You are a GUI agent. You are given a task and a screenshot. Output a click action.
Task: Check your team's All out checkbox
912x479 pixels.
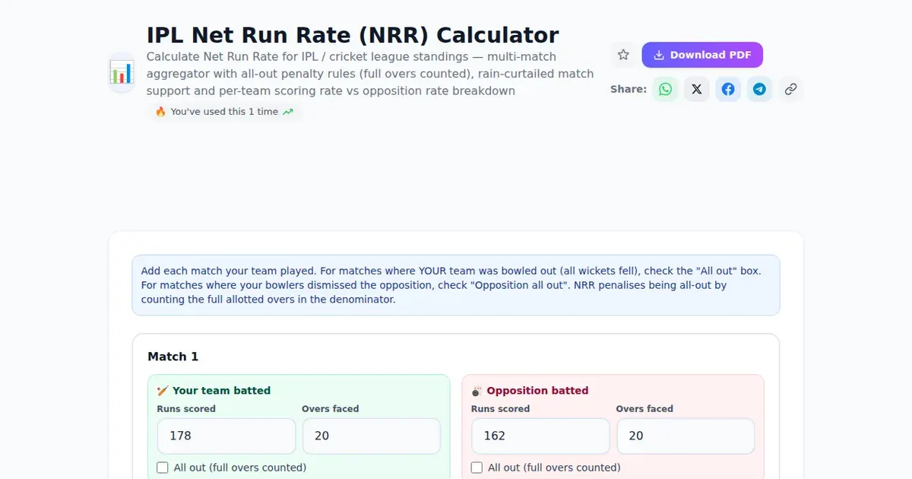pyautogui.click(x=163, y=468)
